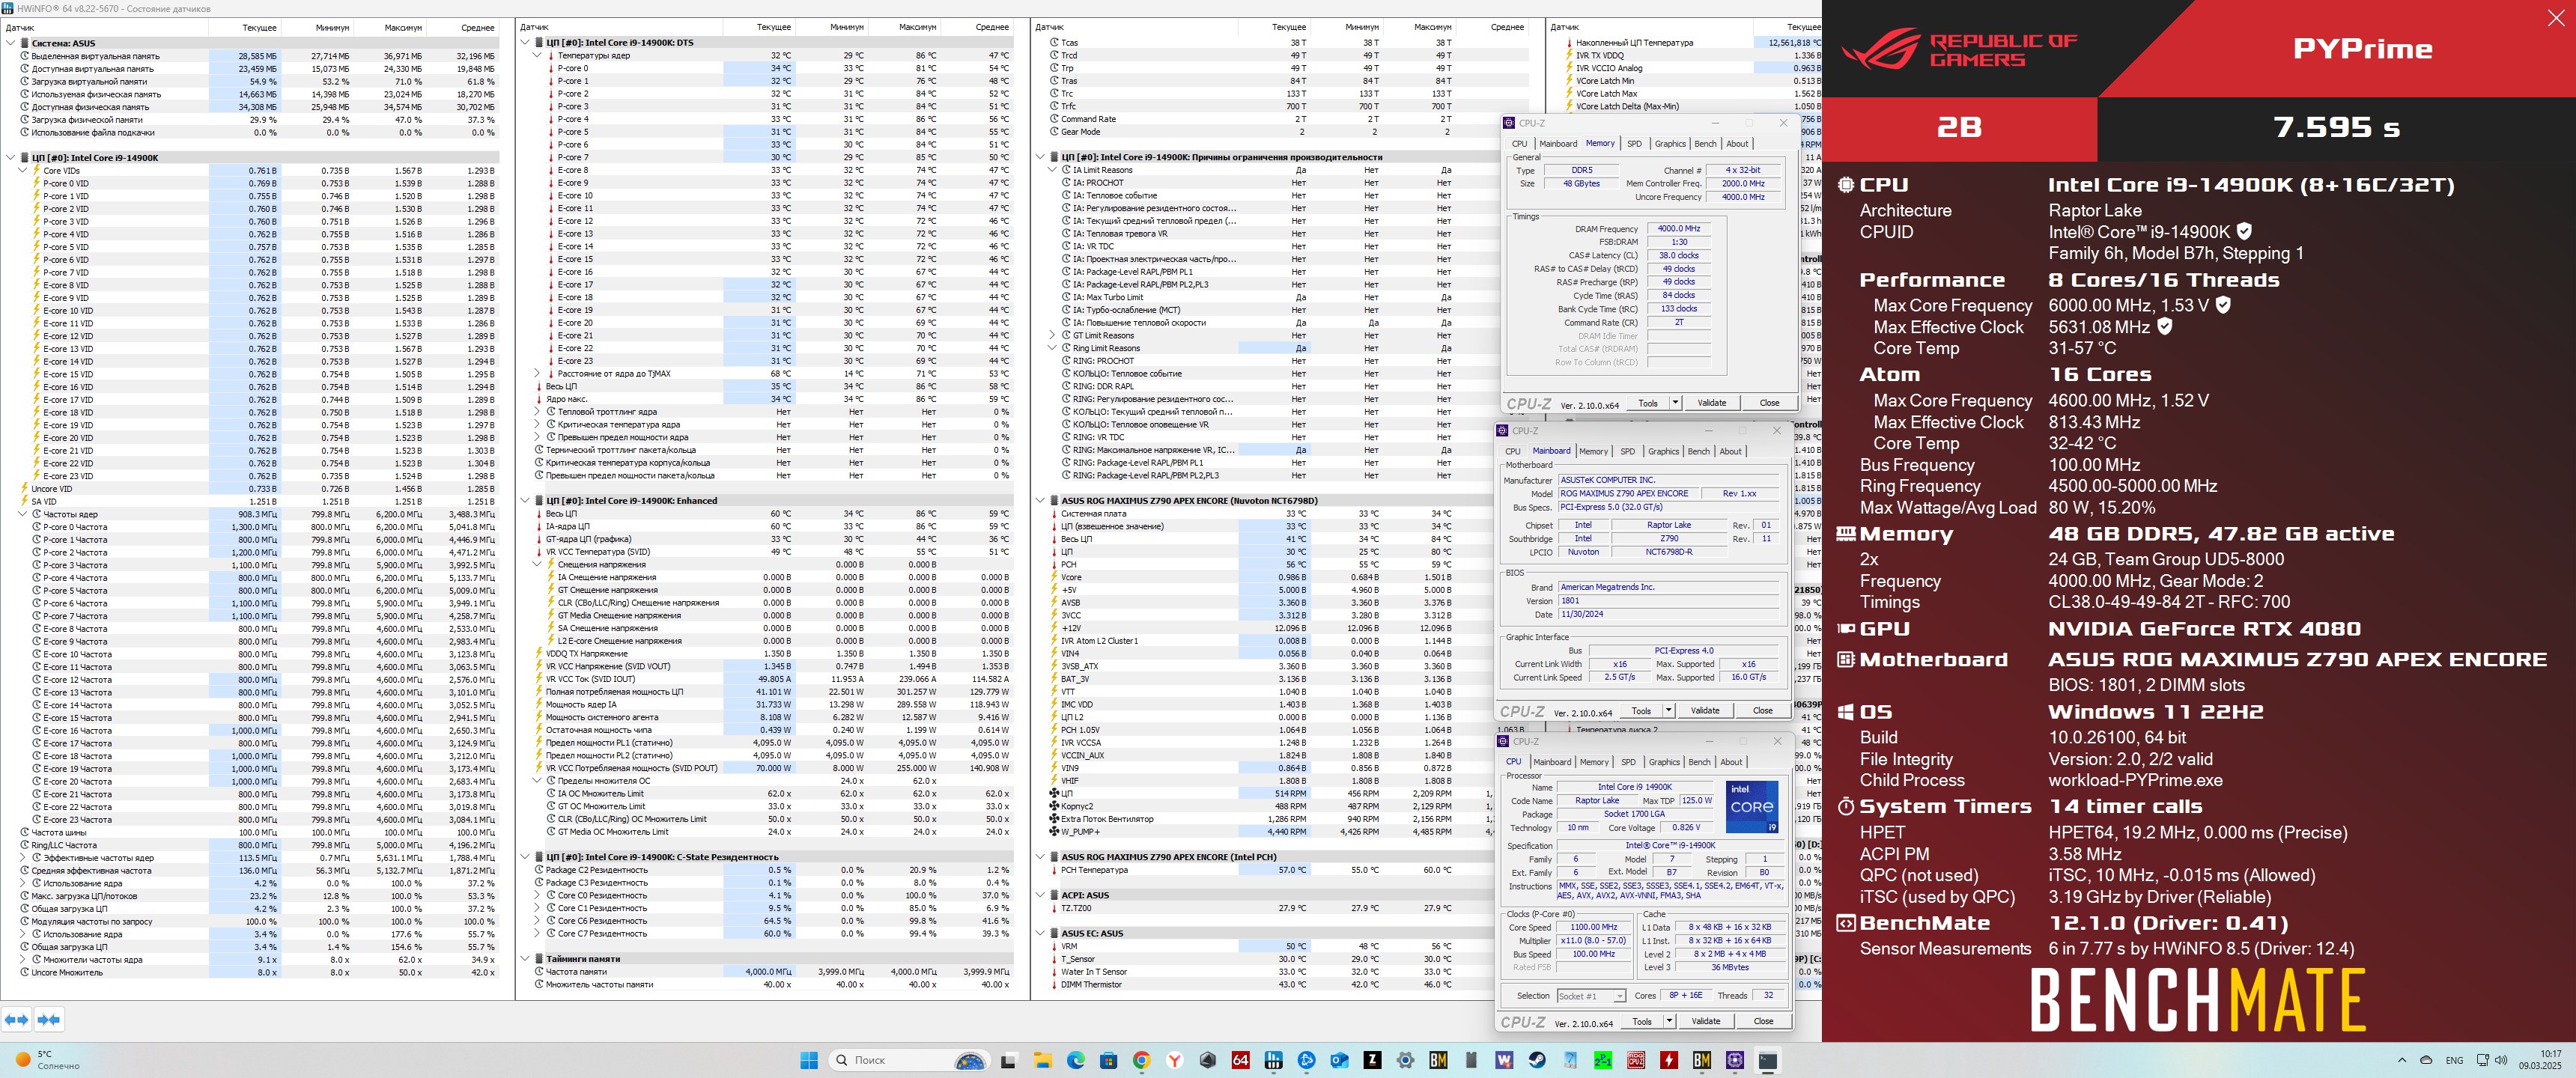This screenshot has width=2576, height=1078.
Task: Expand 'Тепловой троттлинг ядра' node
Action: 537,411
